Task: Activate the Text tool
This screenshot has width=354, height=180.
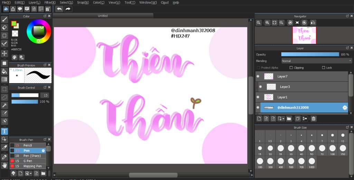Action: pyautogui.click(x=4, y=131)
